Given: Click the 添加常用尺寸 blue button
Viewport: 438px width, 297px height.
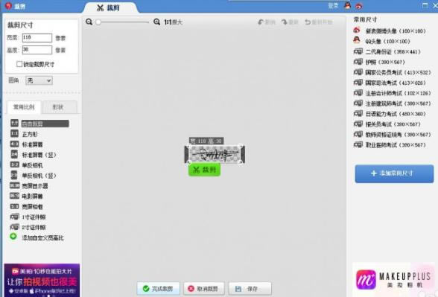Looking at the screenshot, I should click(x=394, y=173).
